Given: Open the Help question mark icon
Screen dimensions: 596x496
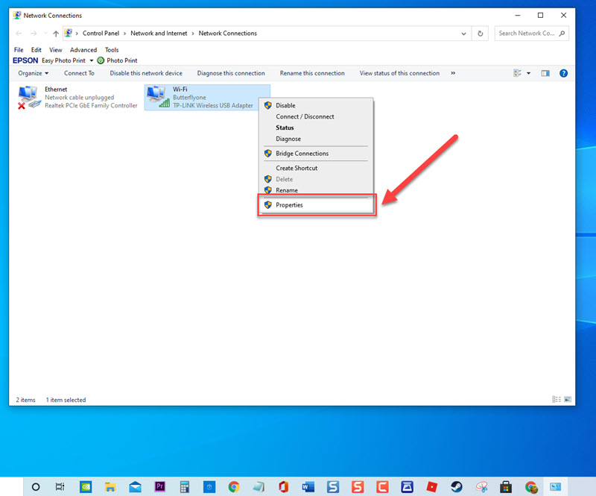Looking at the screenshot, I should point(564,73).
